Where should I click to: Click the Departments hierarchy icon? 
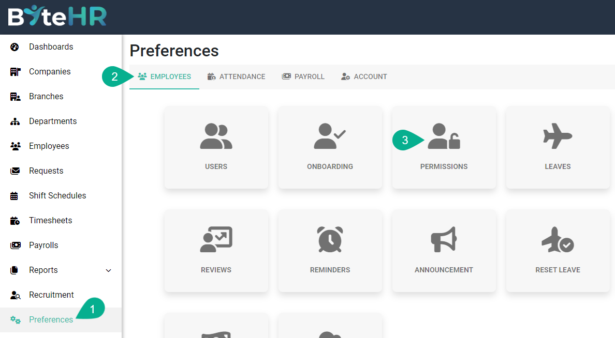pyautogui.click(x=15, y=121)
